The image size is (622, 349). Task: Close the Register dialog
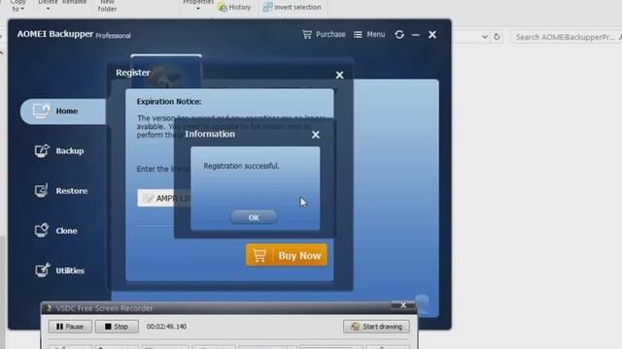click(339, 75)
